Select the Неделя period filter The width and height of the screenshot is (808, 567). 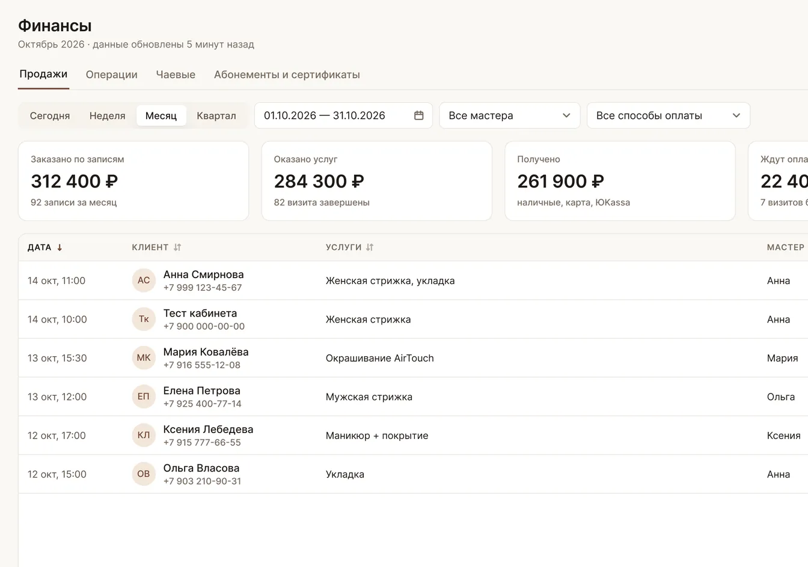(108, 115)
